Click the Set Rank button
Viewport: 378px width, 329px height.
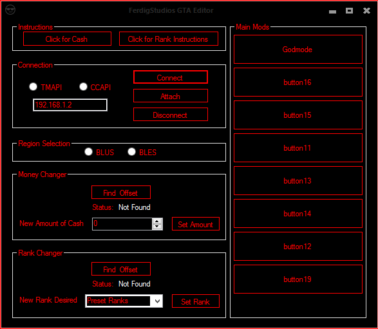[x=196, y=301]
